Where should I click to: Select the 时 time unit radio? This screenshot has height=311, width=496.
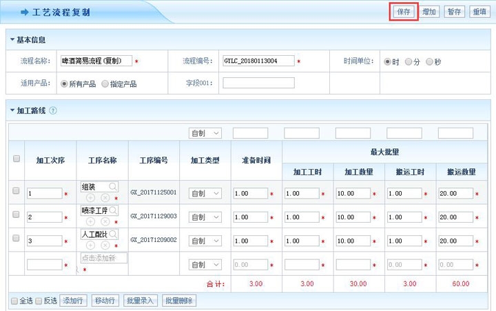click(387, 62)
